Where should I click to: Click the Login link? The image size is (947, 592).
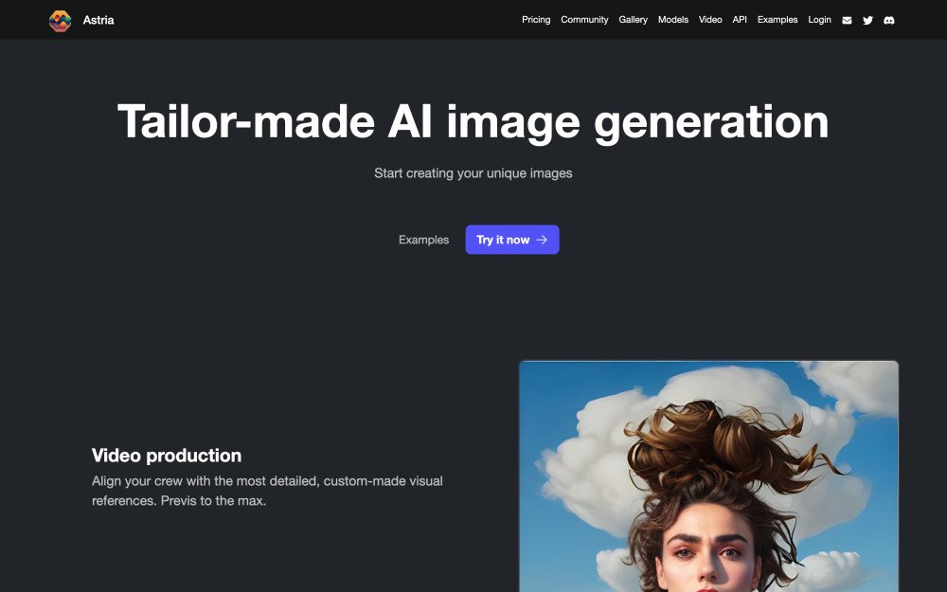pyautogui.click(x=820, y=20)
